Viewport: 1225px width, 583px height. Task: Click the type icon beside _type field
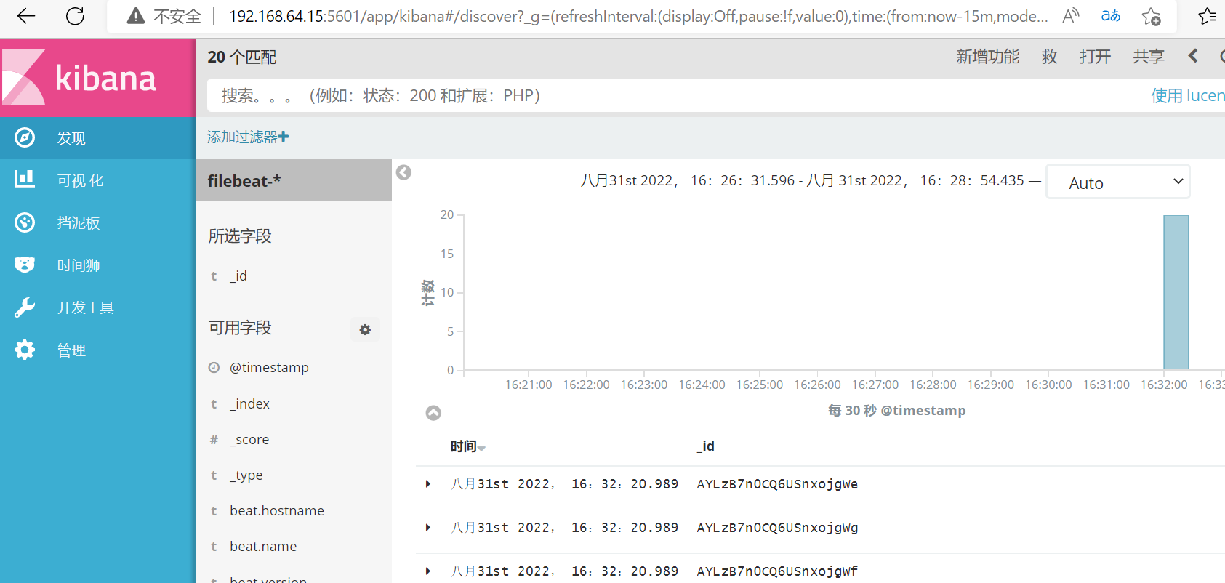tap(214, 475)
